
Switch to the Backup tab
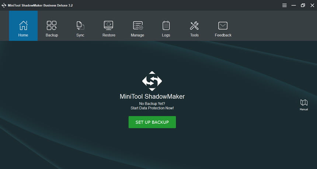(52, 26)
